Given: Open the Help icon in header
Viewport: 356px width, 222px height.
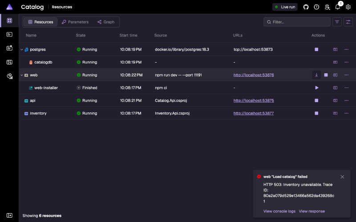Looking at the screenshot, I should click(x=316, y=7).
